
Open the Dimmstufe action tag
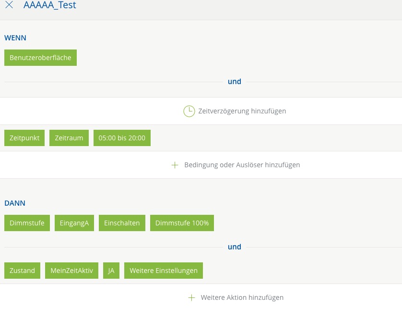(27, 223)
